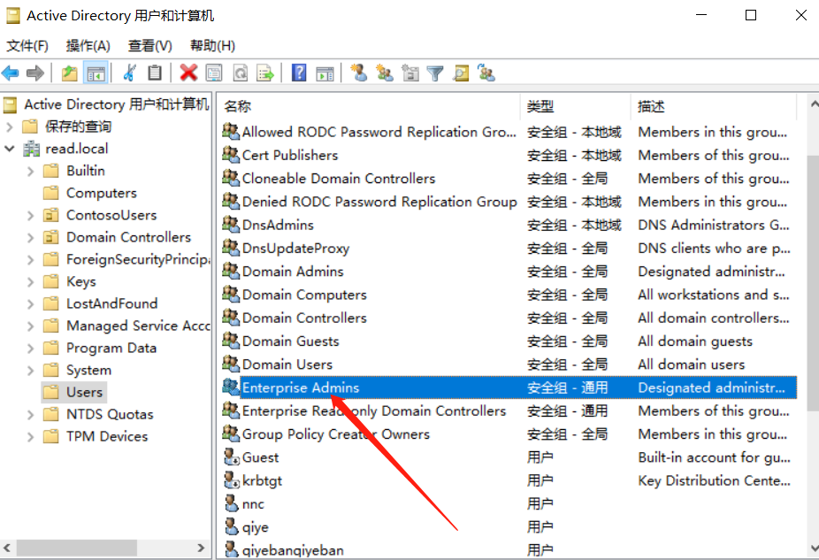Expand the Managed Service Accounts container
This screenshot has height=560, width=819.
pyautogui.click(x=30, y=326)
